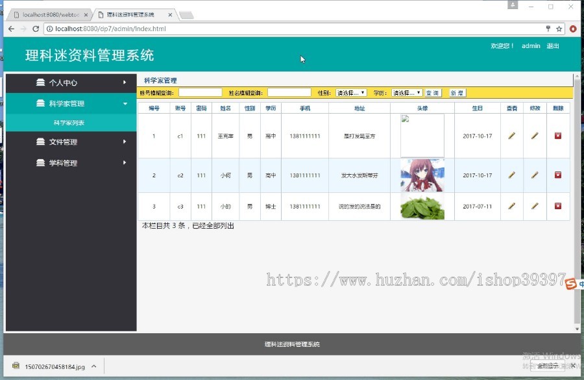
Task: Open 性别 dropdown filter
Action: point(351,93)
